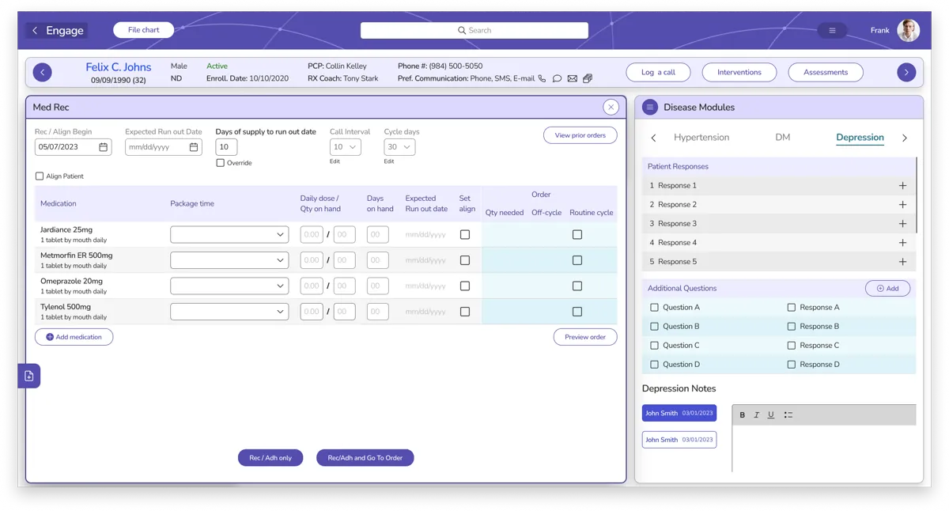Check the Align Patient checkbox
Screen dimensions: 949x511
click(x=40, y=176)
